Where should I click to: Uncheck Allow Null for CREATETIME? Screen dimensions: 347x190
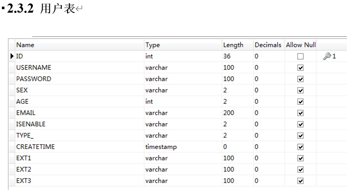[300, 147]
